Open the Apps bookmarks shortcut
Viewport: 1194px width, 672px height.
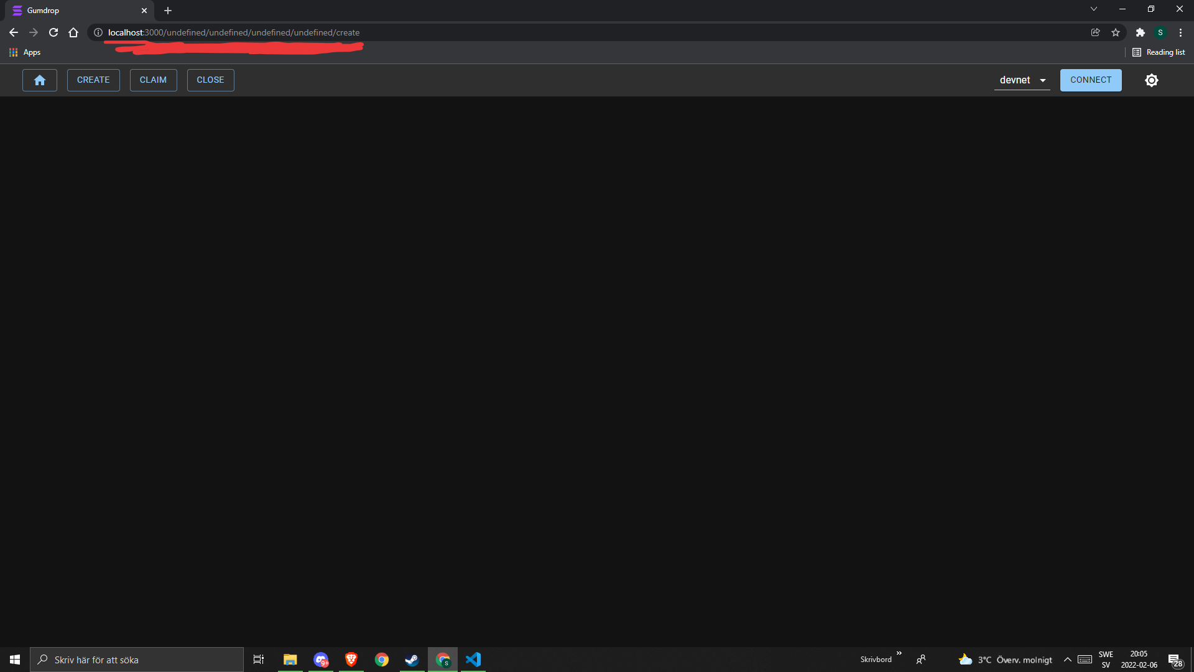coord(25,52)
